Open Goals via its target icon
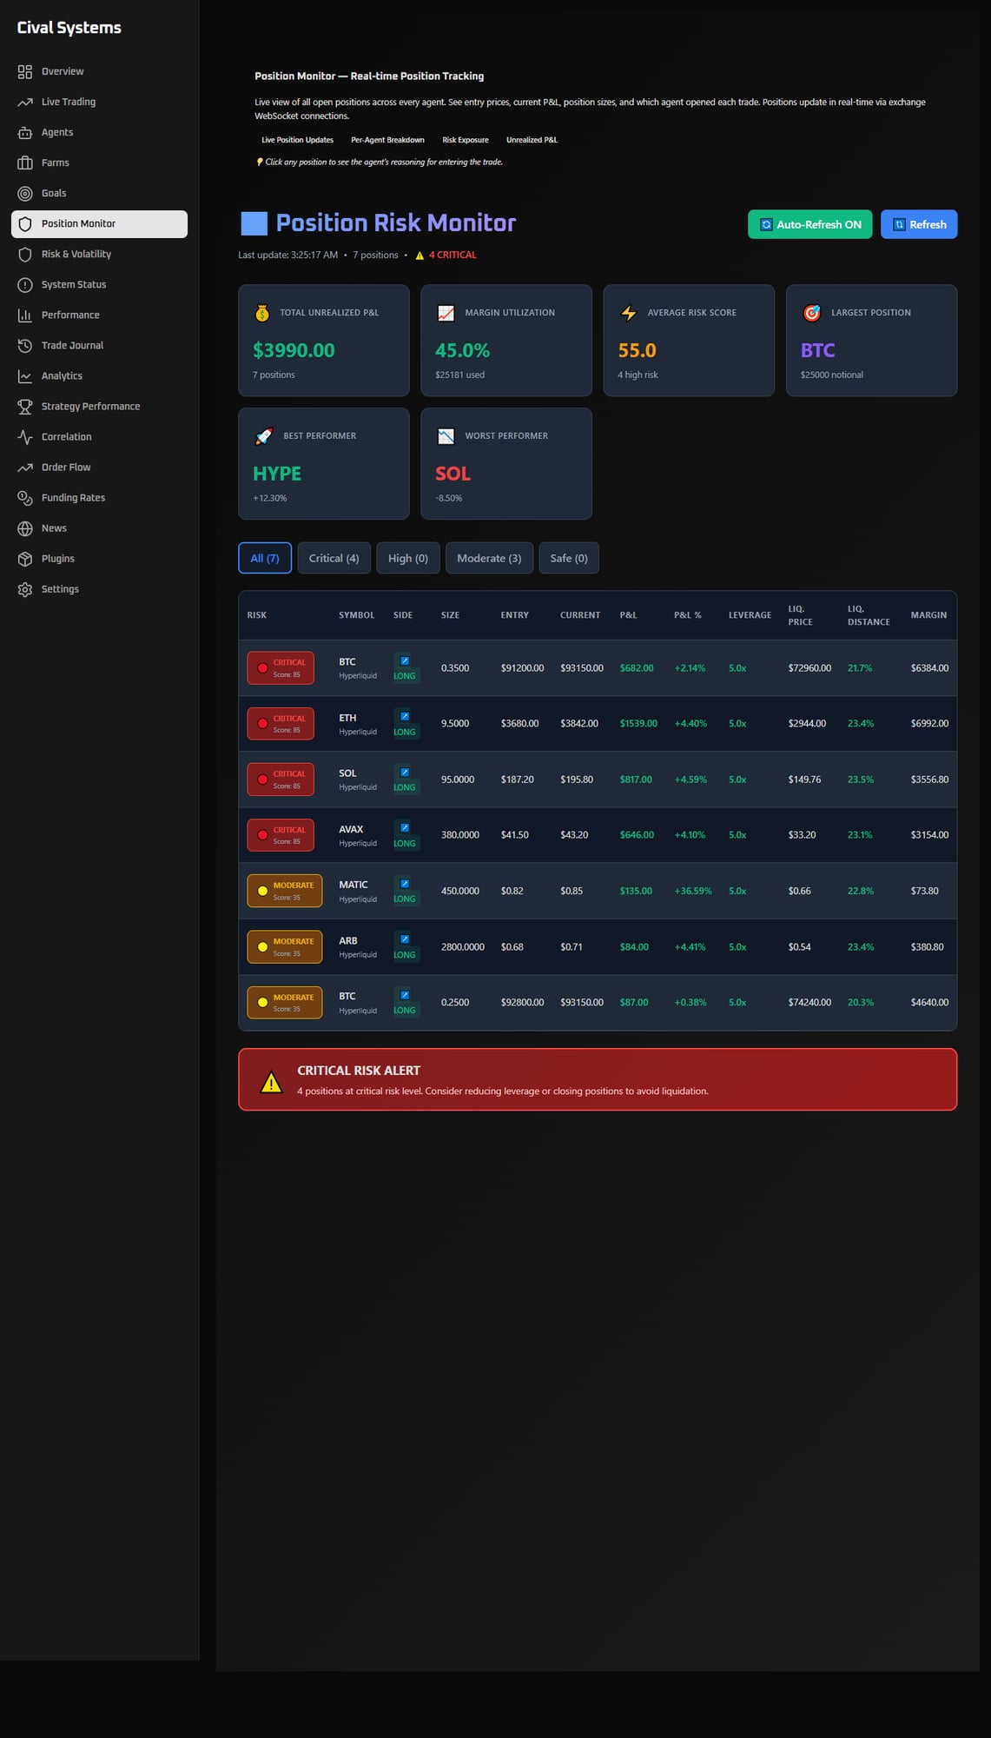 (x=25, y=193)
